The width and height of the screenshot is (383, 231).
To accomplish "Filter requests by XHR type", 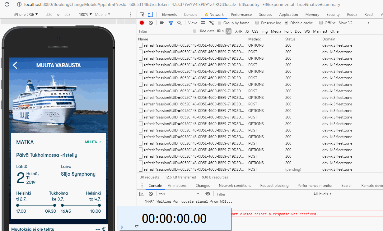I will pos(239,31).
